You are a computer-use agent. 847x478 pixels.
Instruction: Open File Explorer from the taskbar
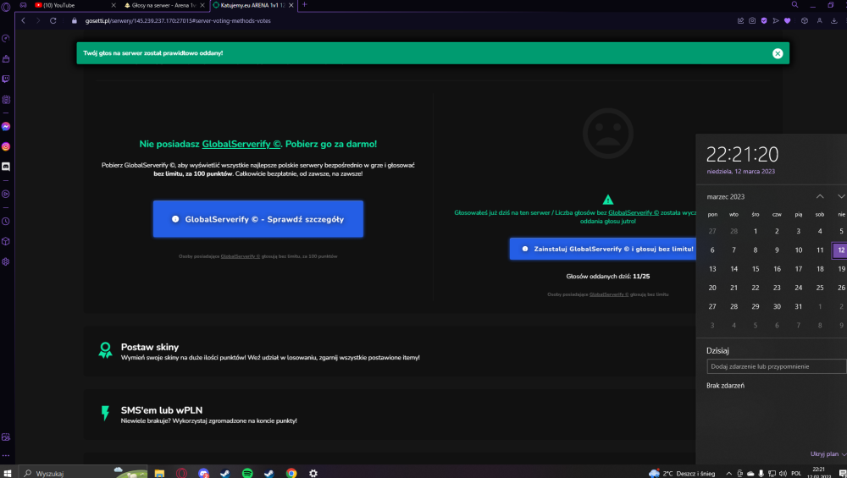159,473
